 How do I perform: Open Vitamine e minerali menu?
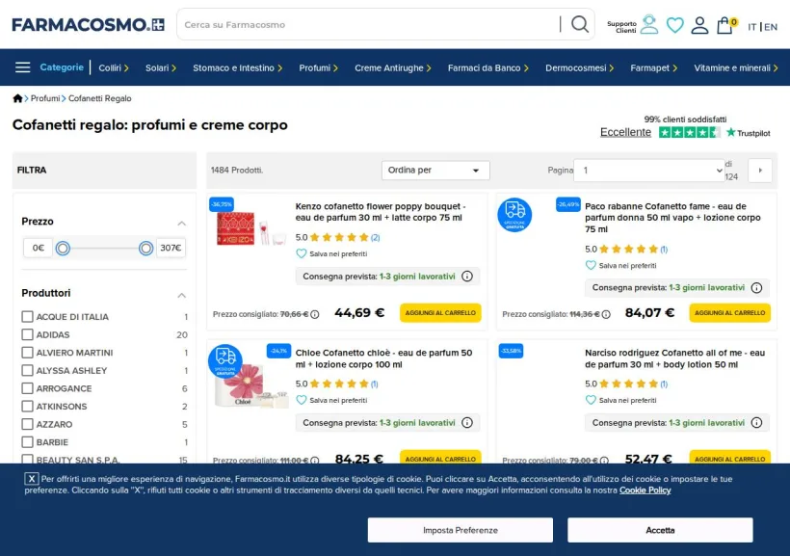(735, 67)
